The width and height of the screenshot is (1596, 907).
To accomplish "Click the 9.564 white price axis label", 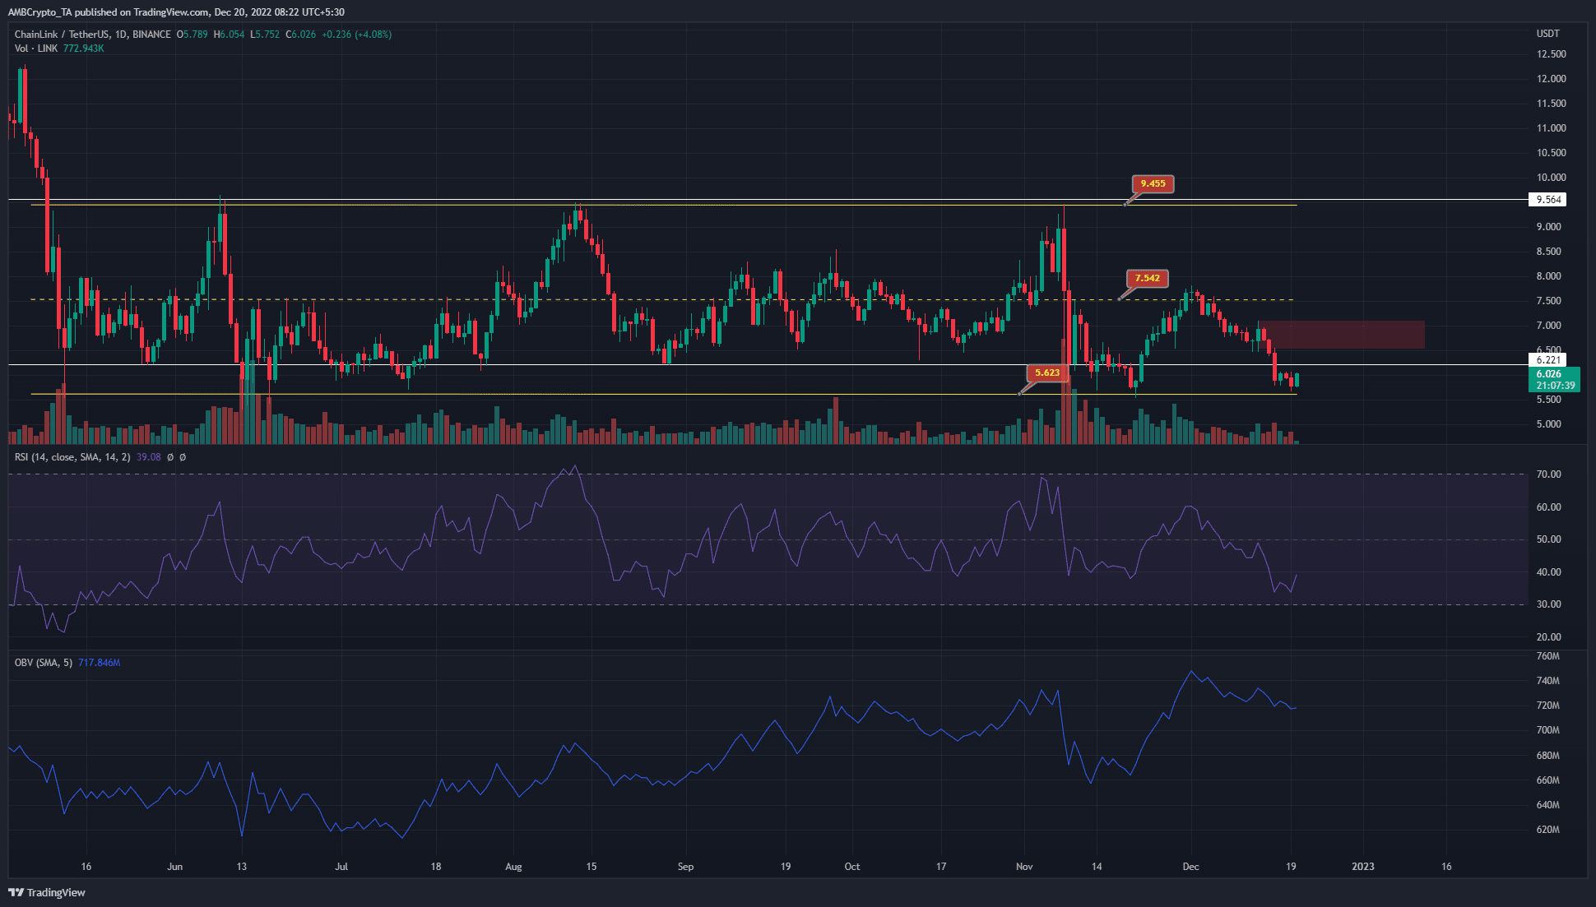I will coord(1549,199).
